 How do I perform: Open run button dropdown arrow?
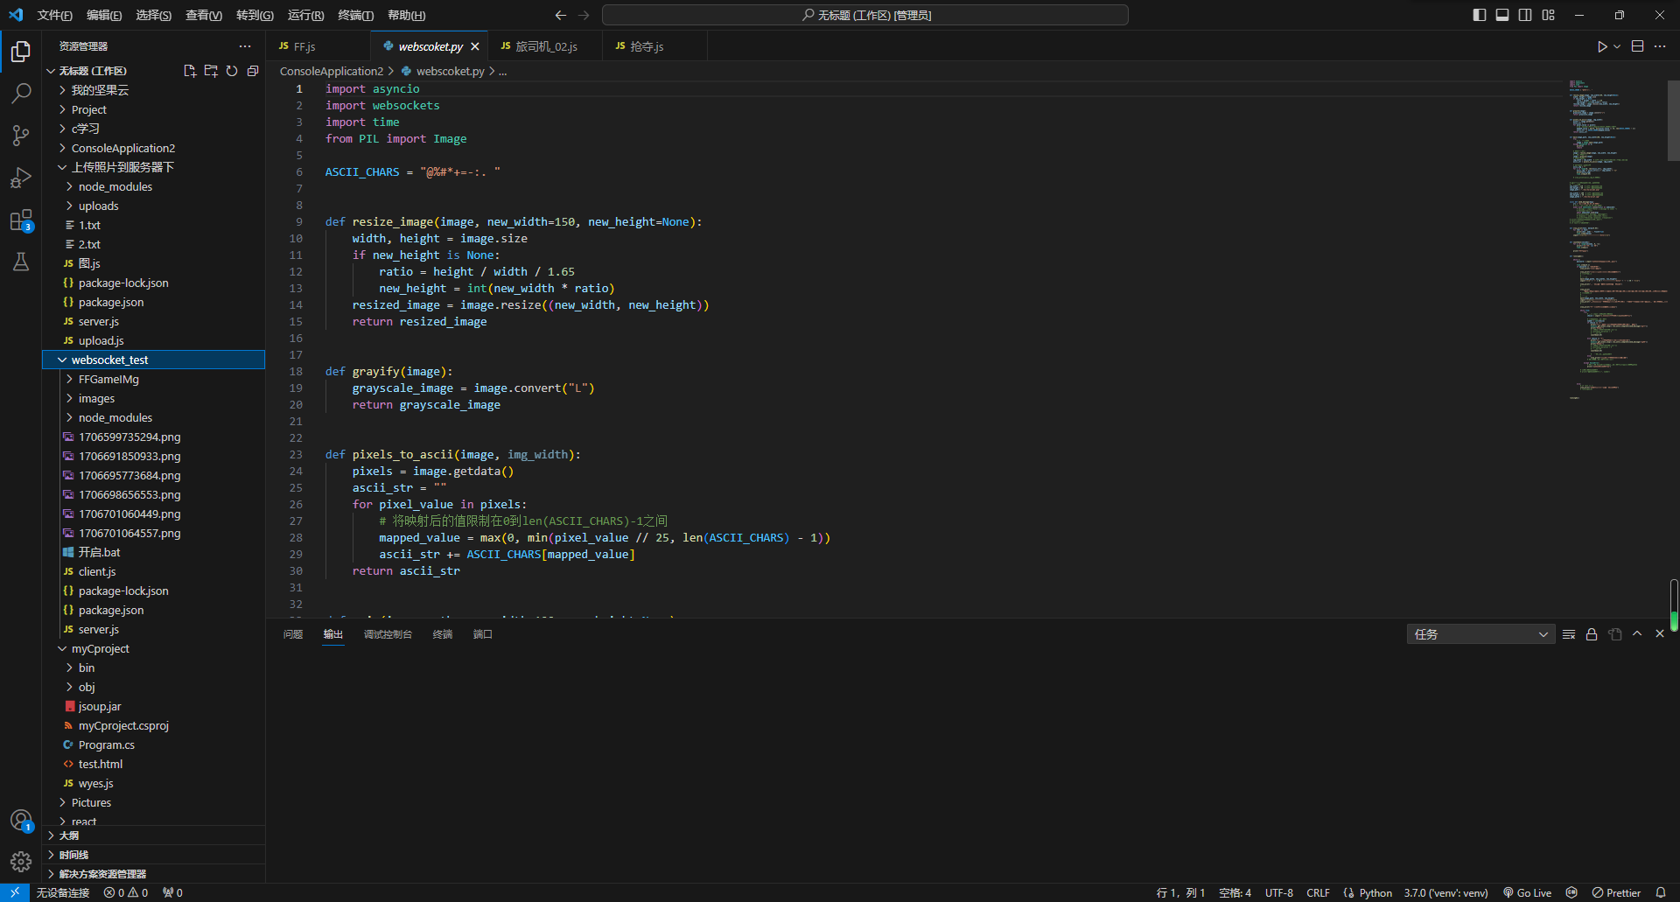click(1617, 46)
